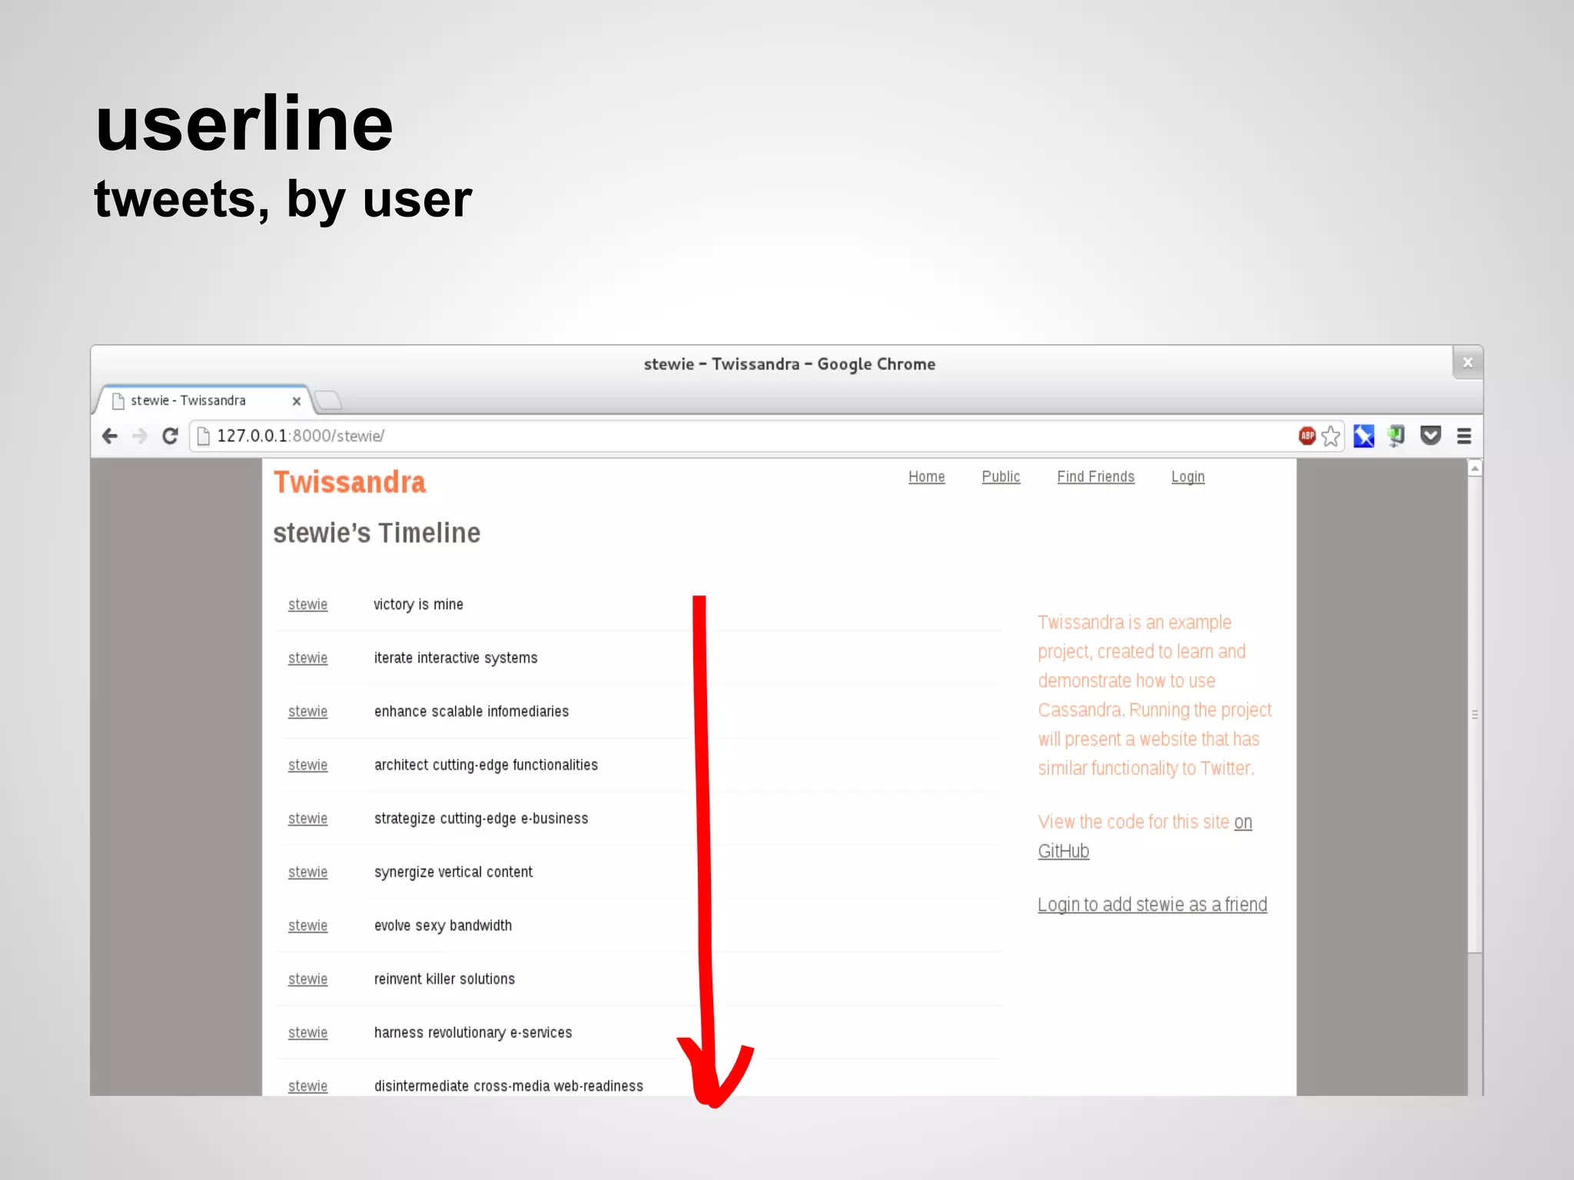Reload the page with refresh icon
The height and width of the screenshot is (1180, 1574).
coord(171,436)
